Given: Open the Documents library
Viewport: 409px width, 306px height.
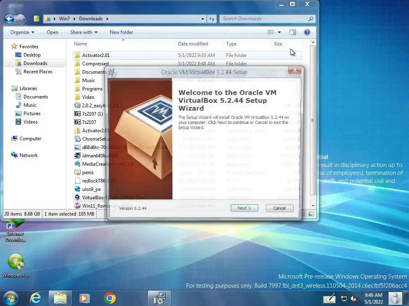Looking at the screenshot, I should [x=36, y=97].
